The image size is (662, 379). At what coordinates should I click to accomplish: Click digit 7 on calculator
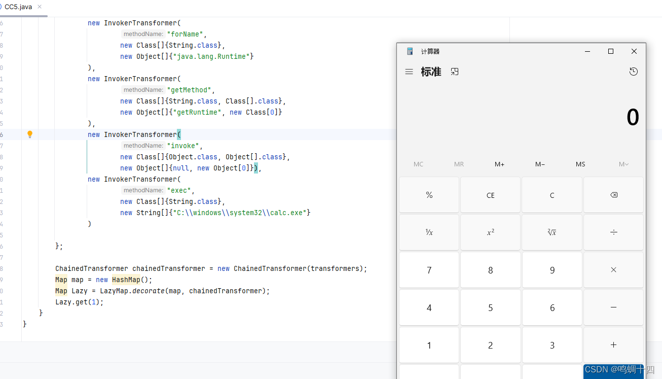tap(429, 270)
